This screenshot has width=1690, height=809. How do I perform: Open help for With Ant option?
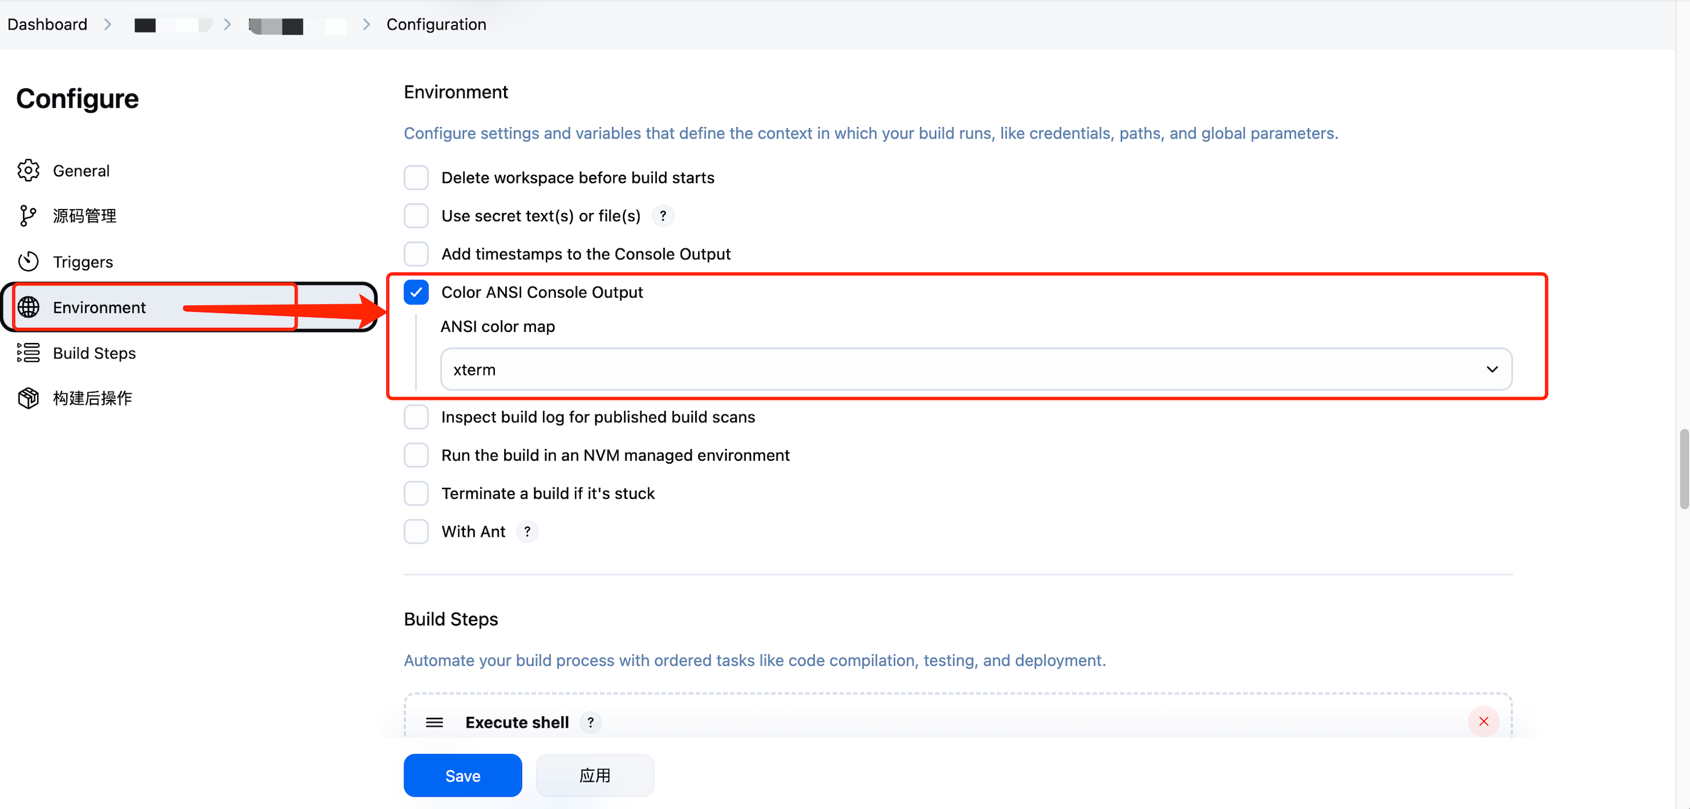click(x=527, y=532)
